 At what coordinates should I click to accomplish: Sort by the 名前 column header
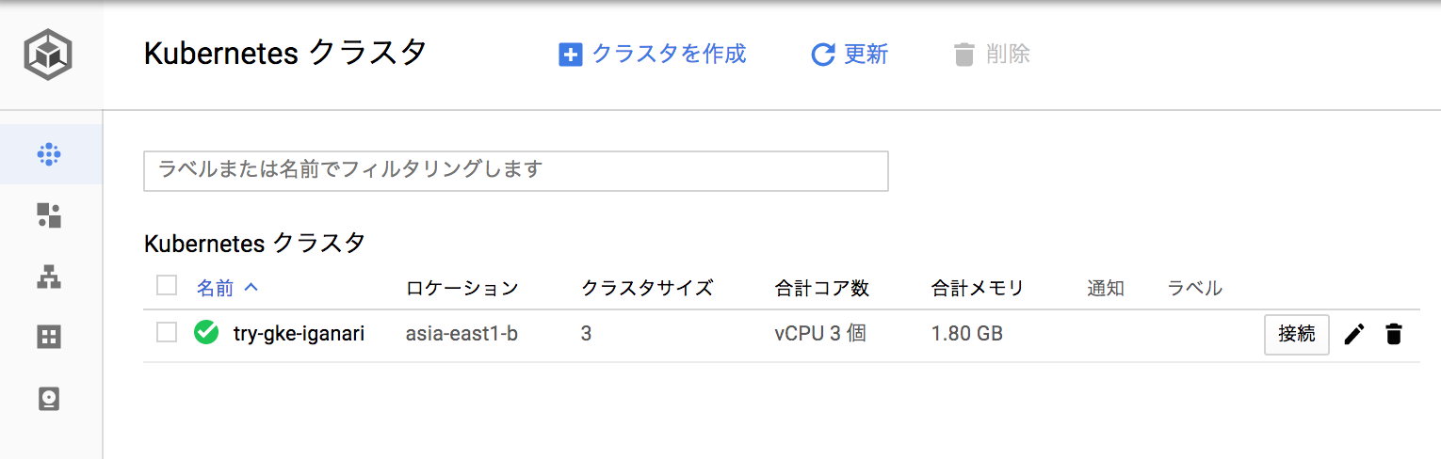pyautogui.click(x=215, y=288)
